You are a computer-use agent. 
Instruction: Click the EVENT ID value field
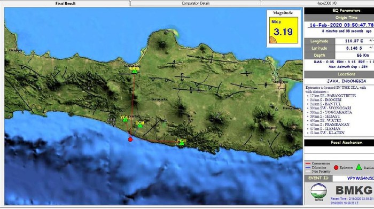[353, 179]
